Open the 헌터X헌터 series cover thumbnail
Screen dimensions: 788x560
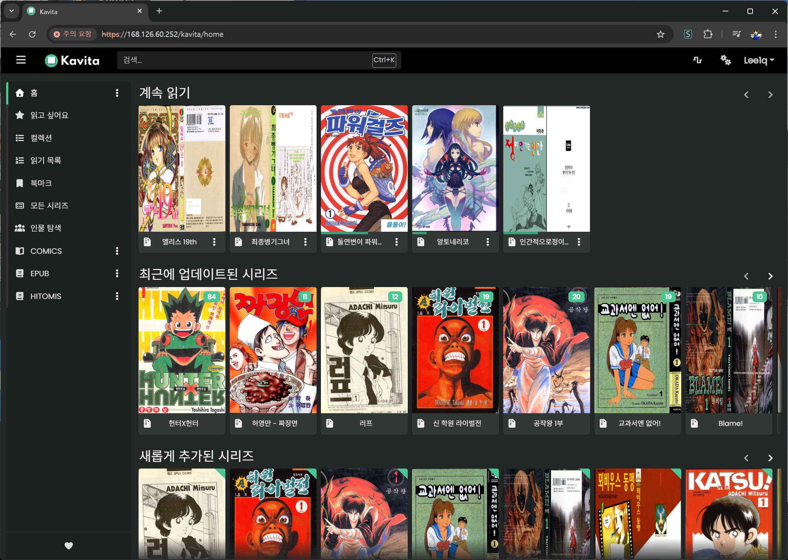[182, 350]
